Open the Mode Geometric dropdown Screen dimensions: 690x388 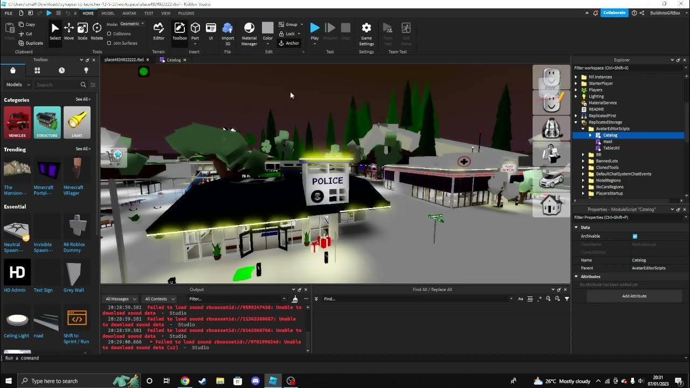click(131, 24)
